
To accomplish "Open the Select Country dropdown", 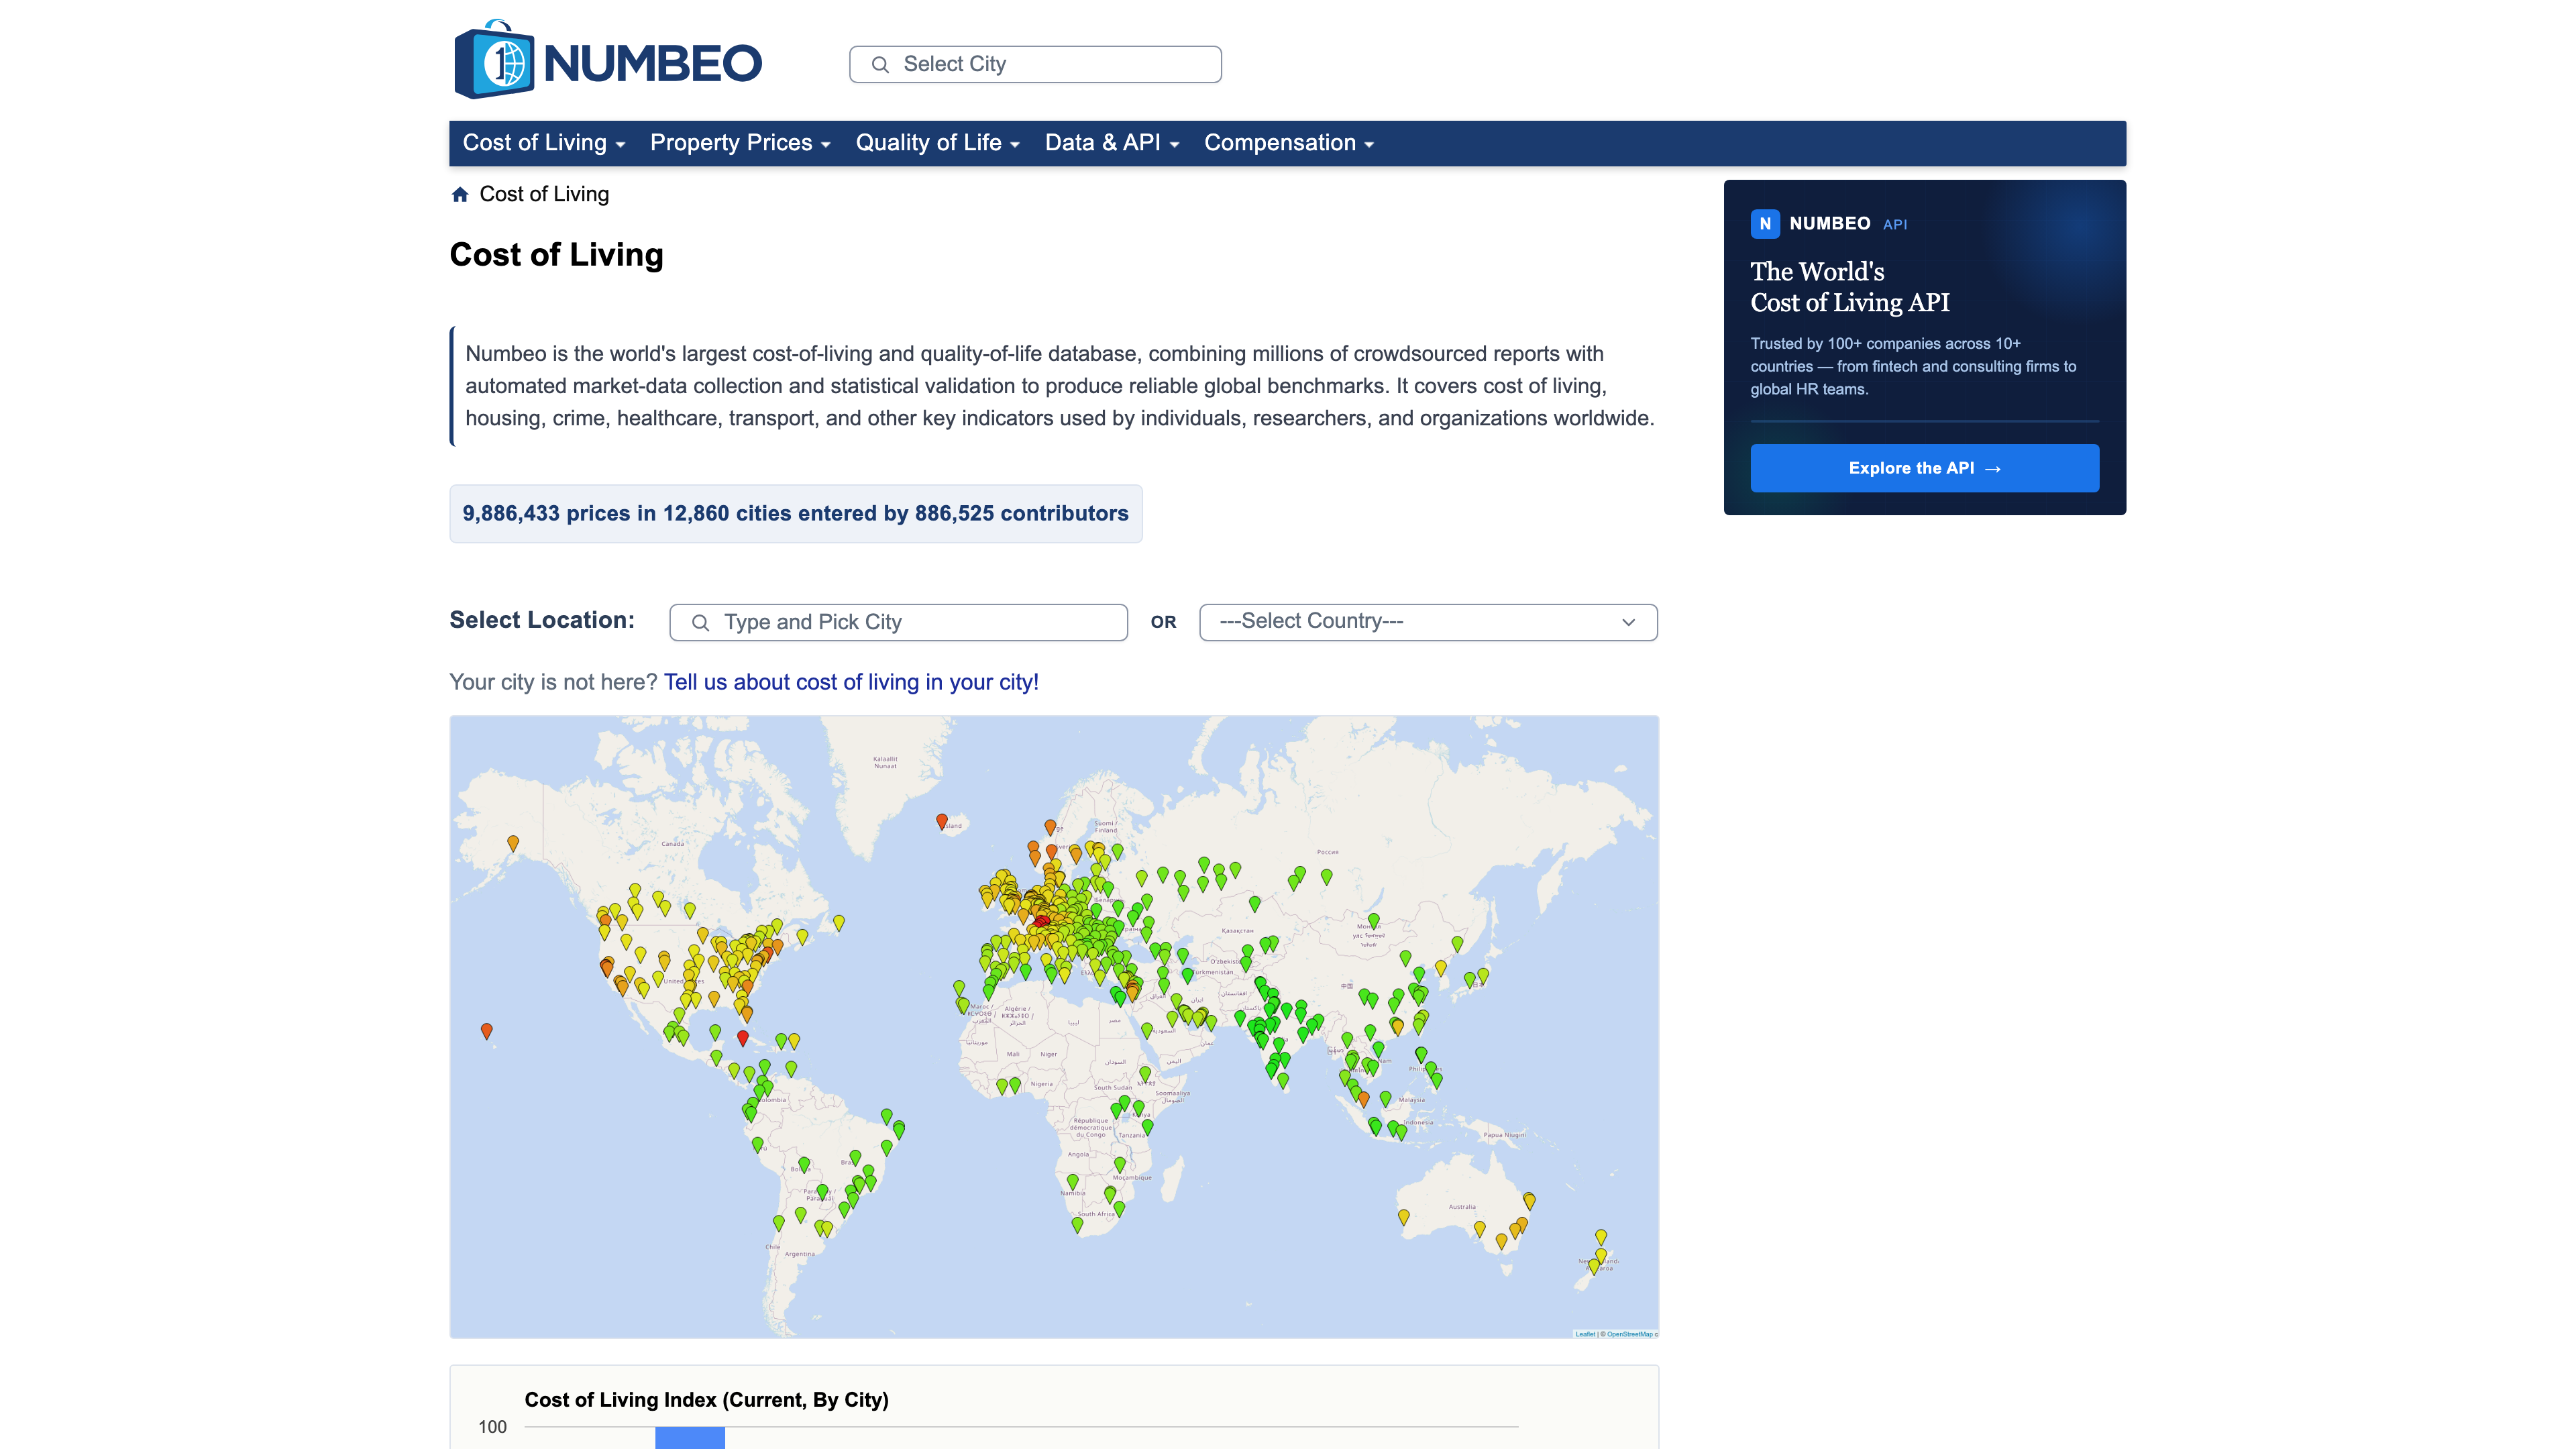I will click(1428, 622).
